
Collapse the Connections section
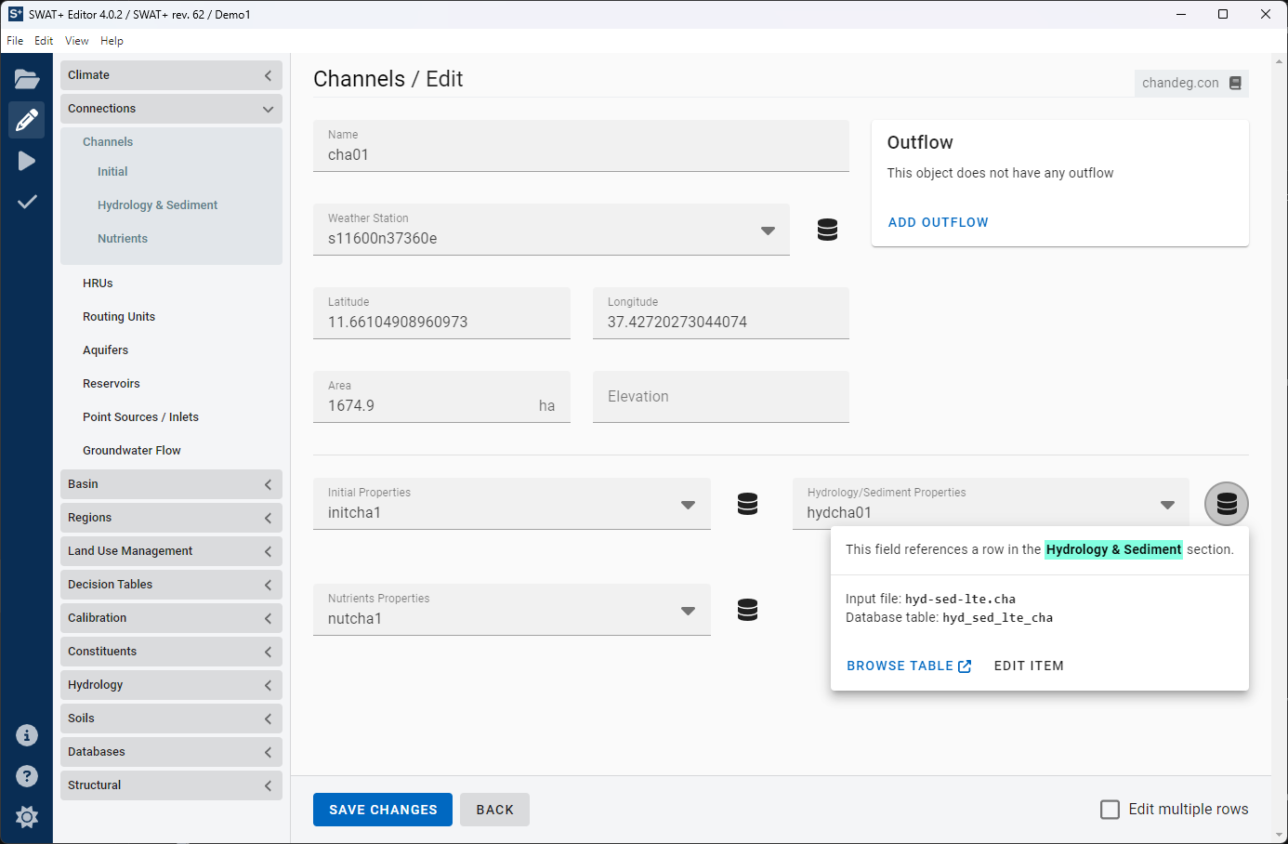171,109
